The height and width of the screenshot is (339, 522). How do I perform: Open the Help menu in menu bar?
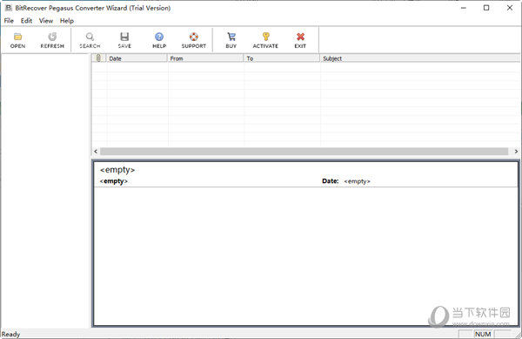(67, 21)
